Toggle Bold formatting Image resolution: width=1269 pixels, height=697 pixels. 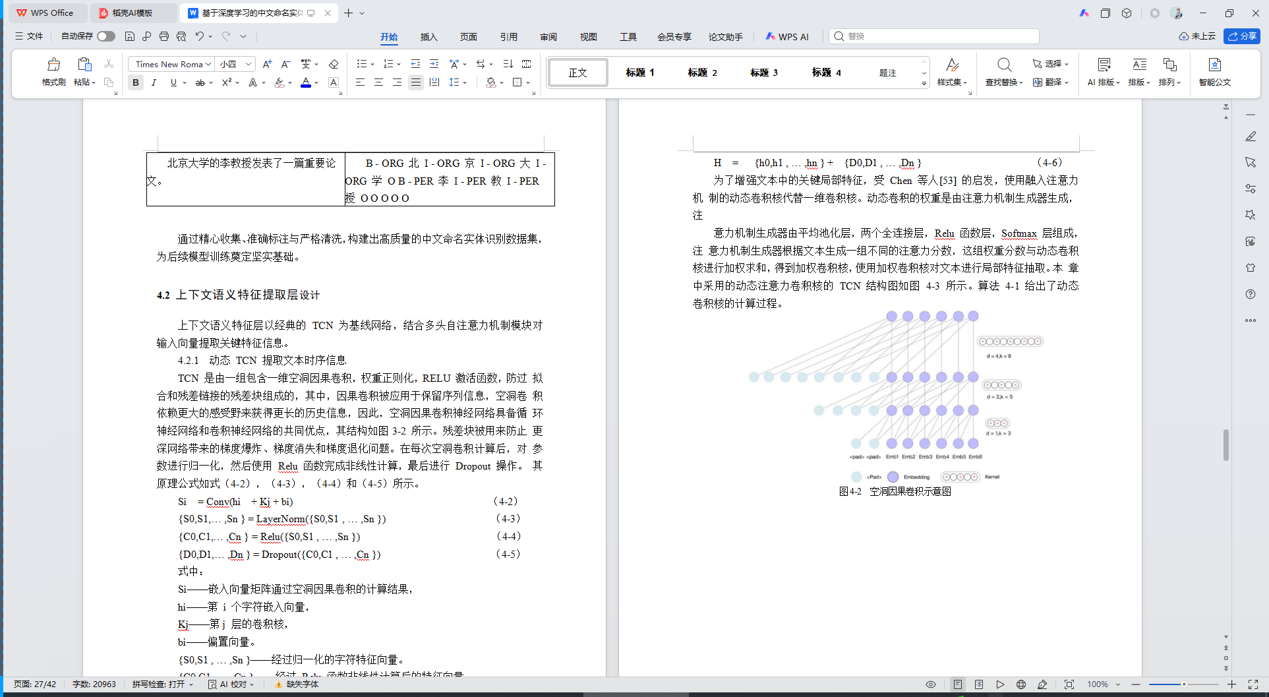pos(136,82)
